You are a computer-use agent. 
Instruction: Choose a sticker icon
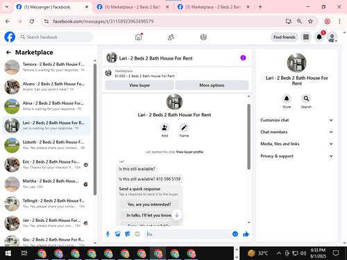coord(128,234)
